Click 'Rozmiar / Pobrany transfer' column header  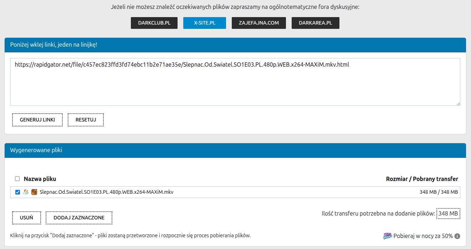422,178
